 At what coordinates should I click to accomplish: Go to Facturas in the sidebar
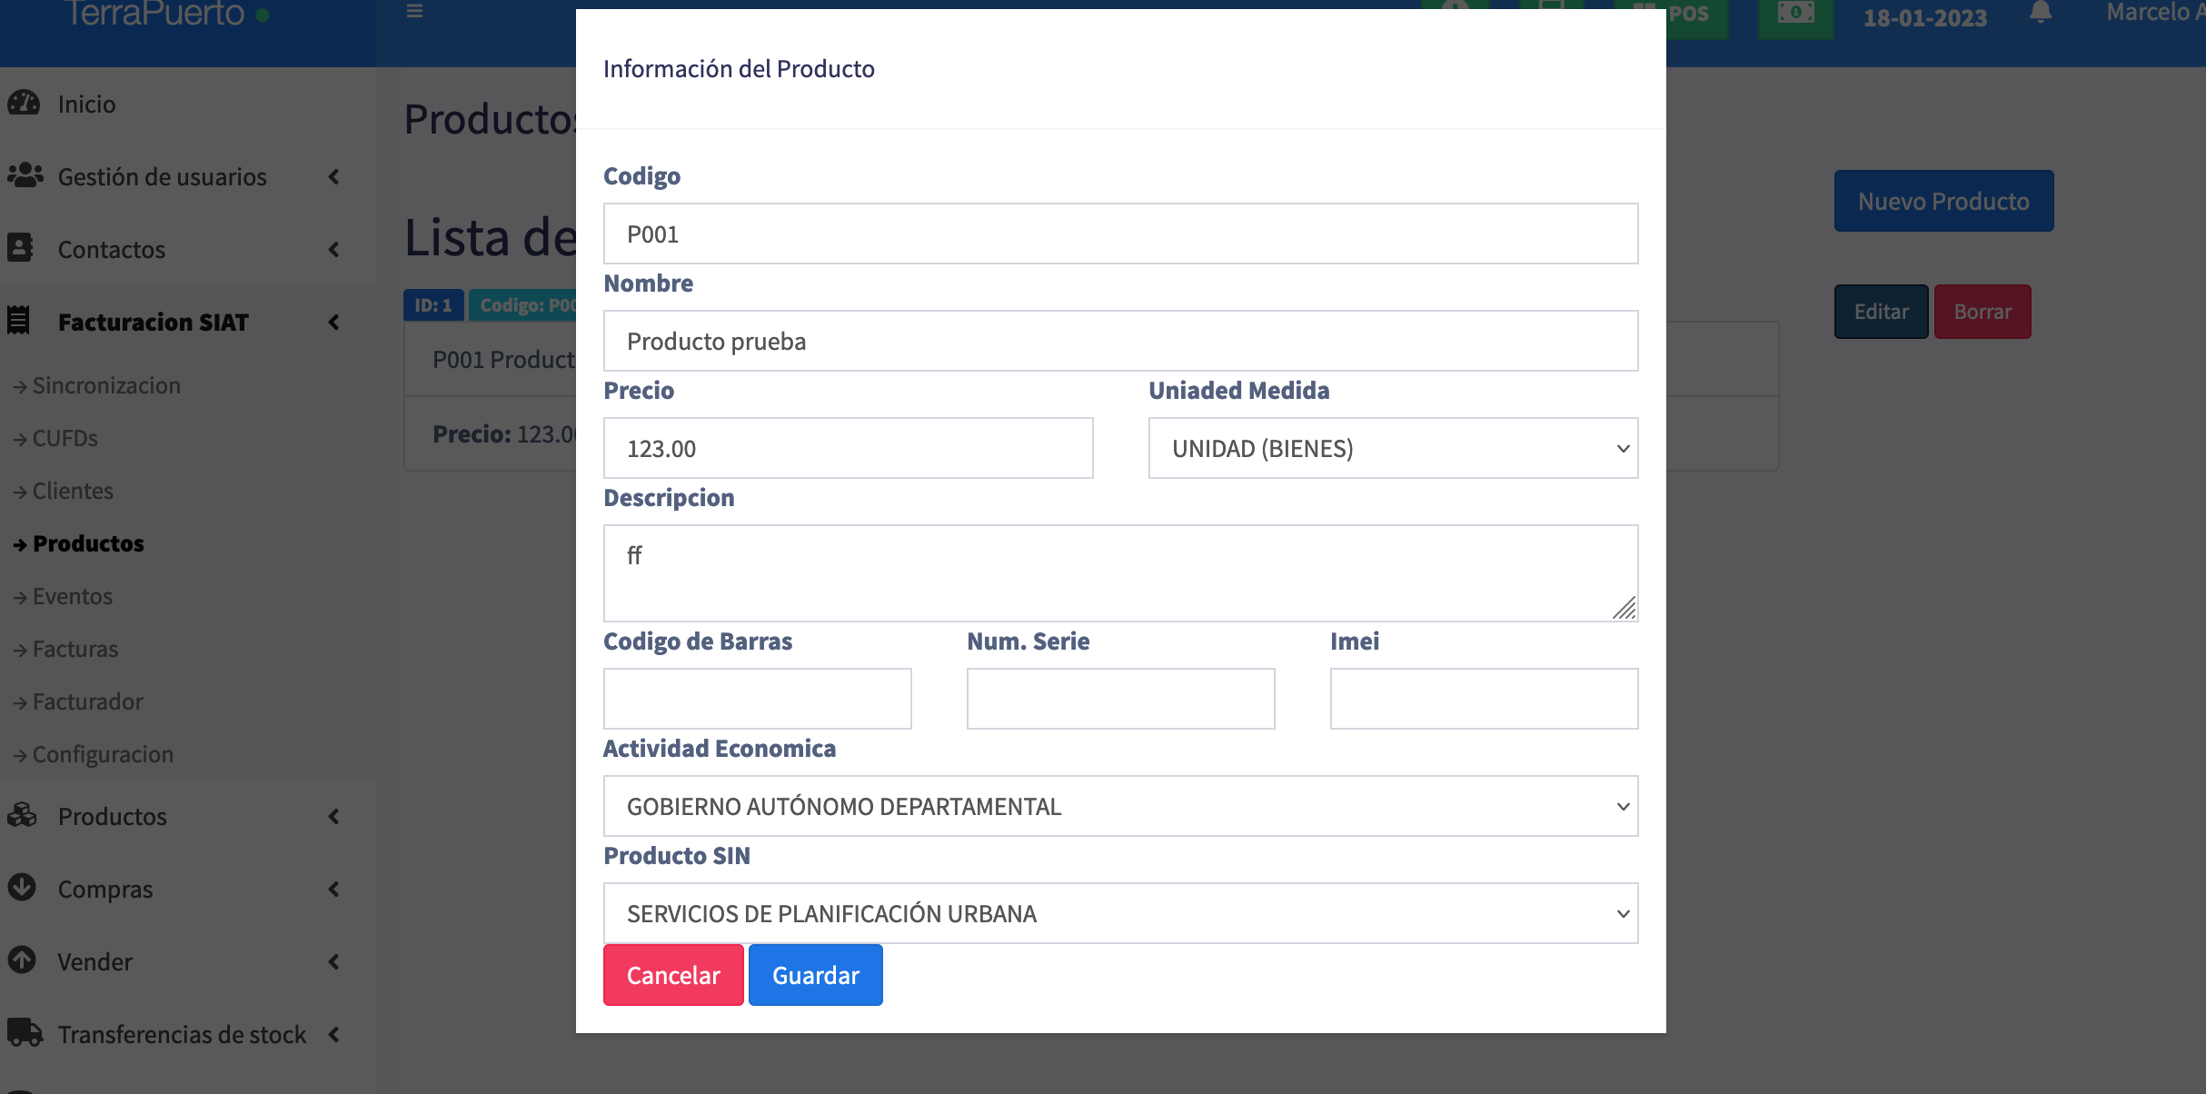pos(75,649)
